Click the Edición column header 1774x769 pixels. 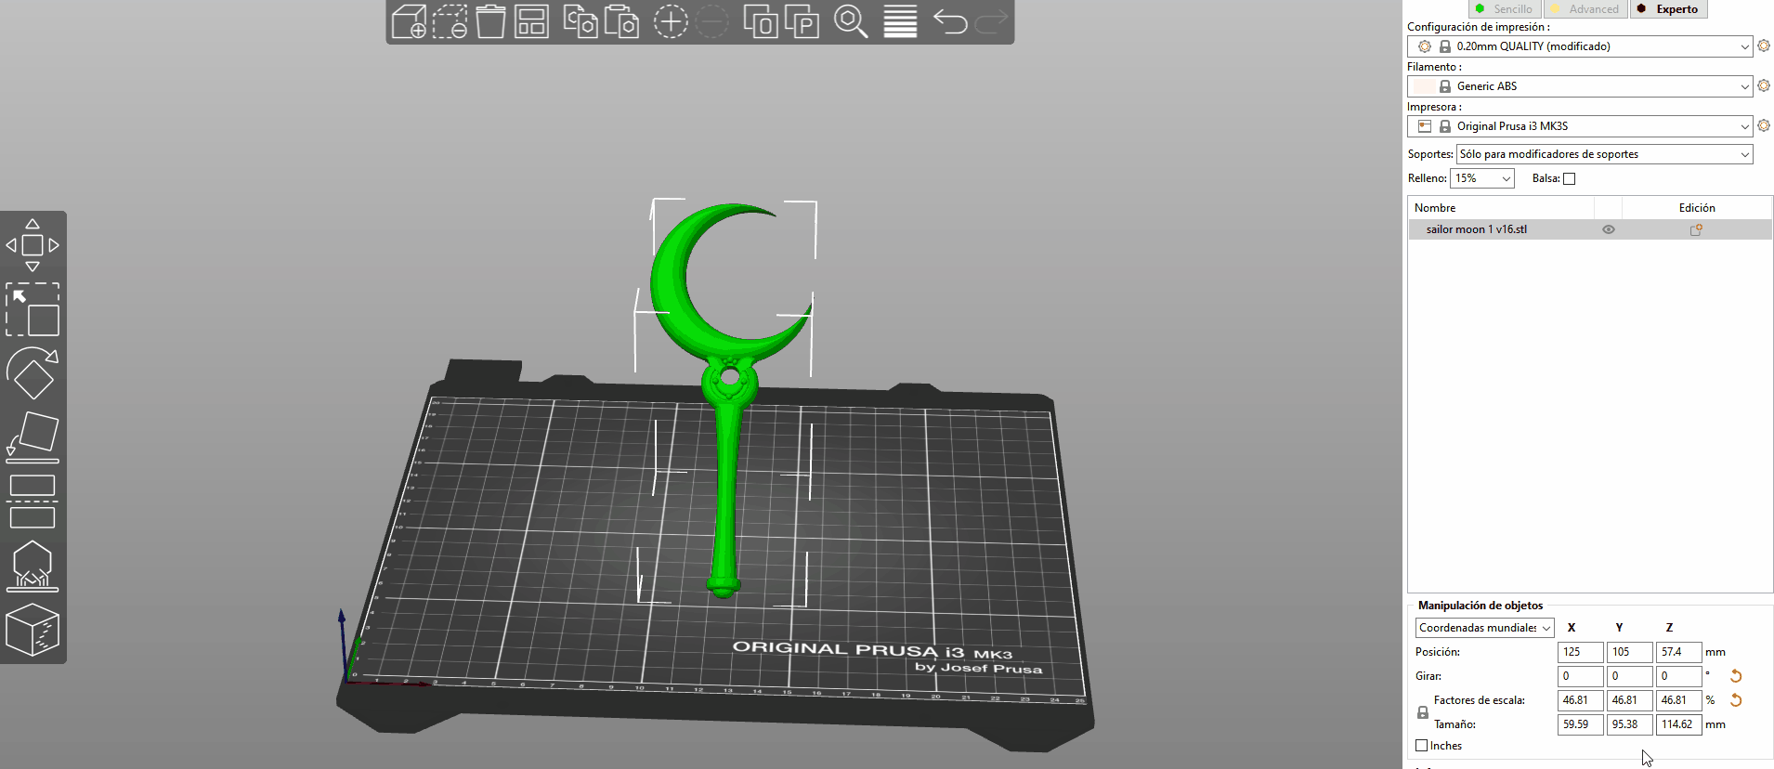1697,208
